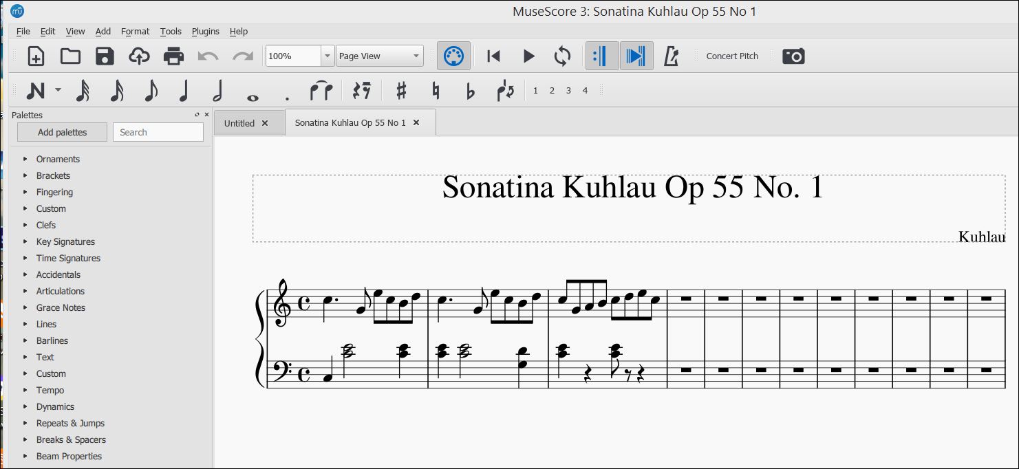Apply a tie between notes
The width and height of the screenshot is (1019, 469).
(x=321, y=91)
